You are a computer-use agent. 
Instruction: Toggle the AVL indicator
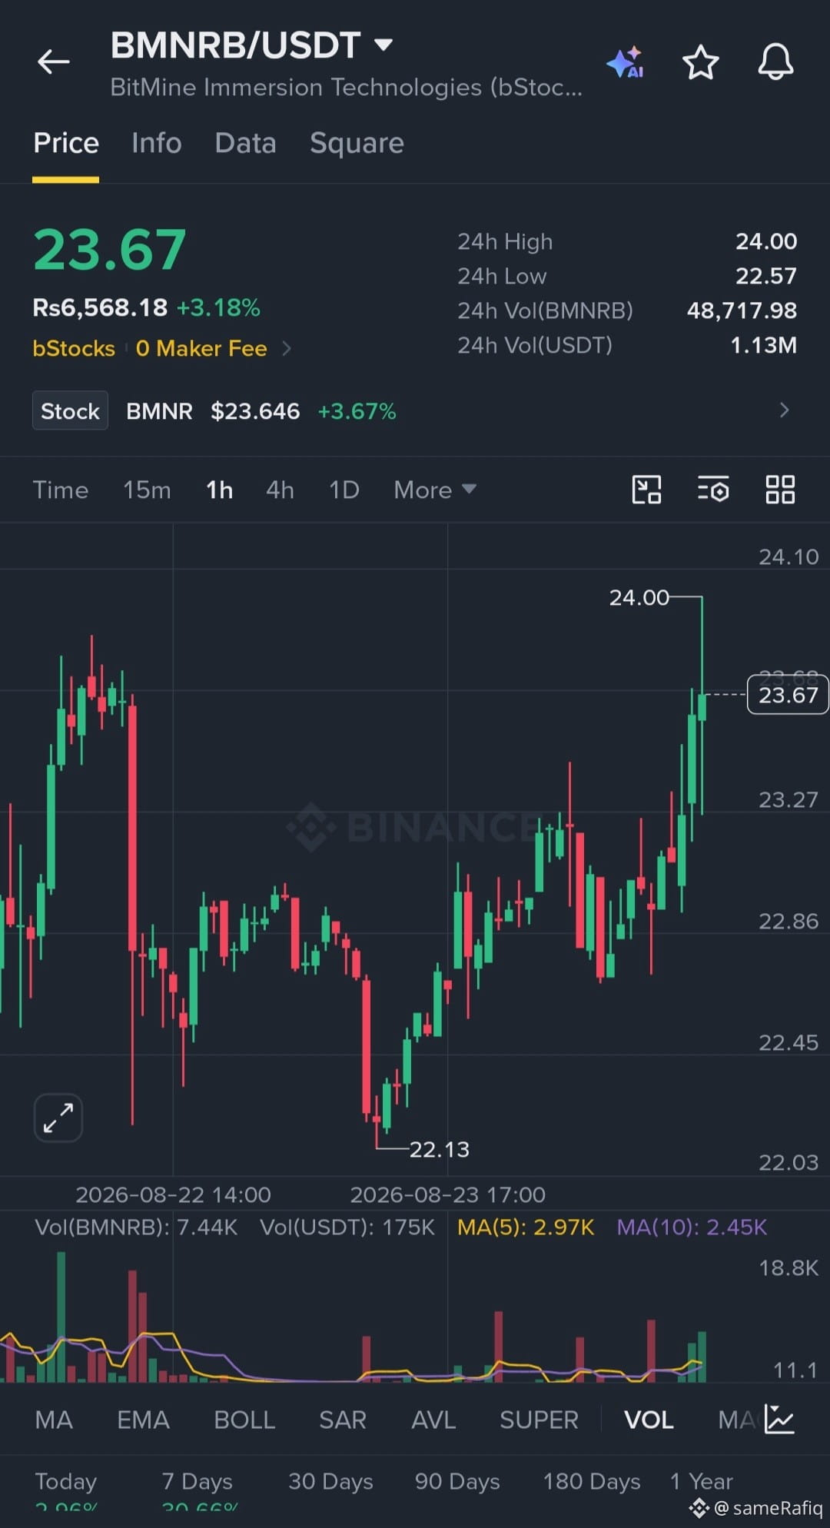coord(433,1420)
